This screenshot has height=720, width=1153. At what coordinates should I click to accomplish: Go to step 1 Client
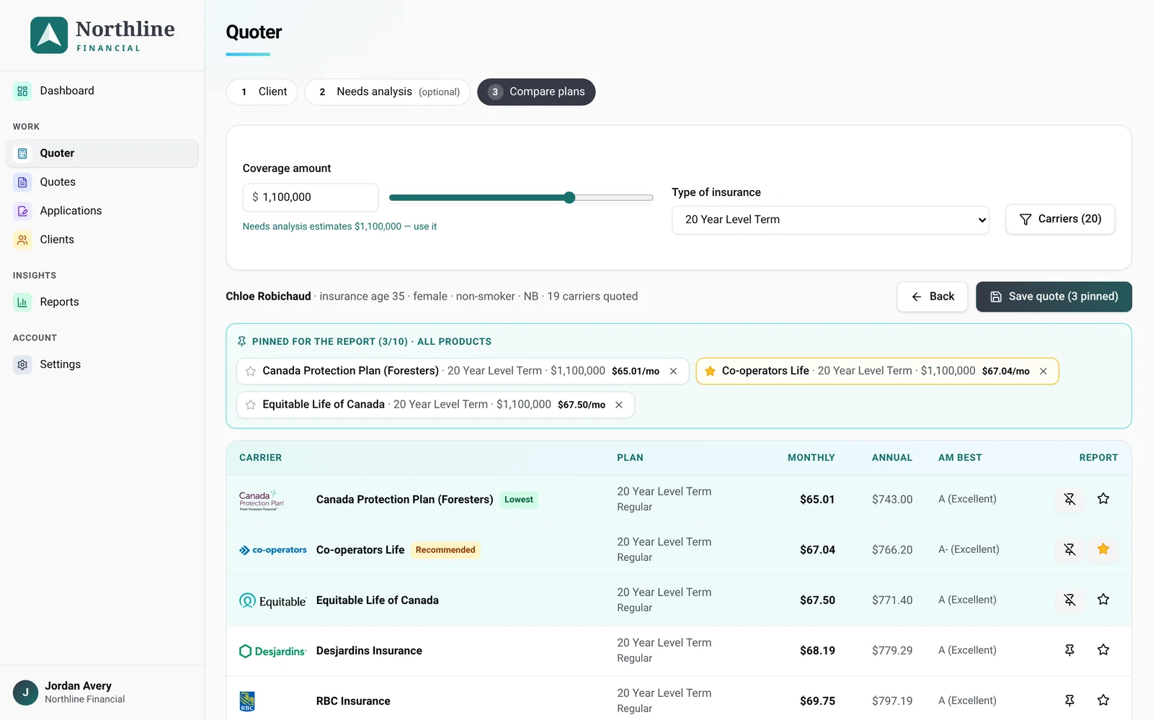coord(262,92)
